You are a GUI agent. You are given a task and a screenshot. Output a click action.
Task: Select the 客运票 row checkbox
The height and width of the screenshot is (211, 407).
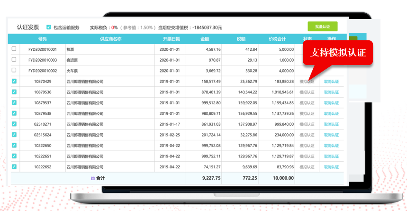click(14, 60)
